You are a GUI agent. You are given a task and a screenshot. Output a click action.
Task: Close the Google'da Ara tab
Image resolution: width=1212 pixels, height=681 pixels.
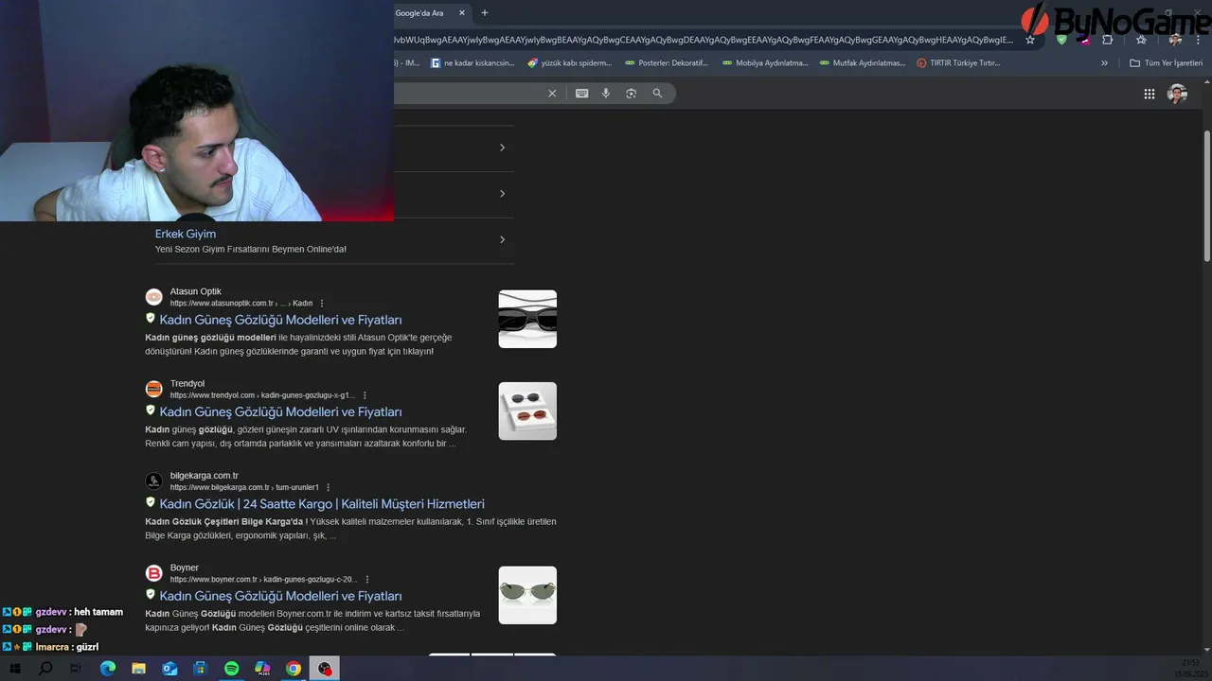point(462,13)
